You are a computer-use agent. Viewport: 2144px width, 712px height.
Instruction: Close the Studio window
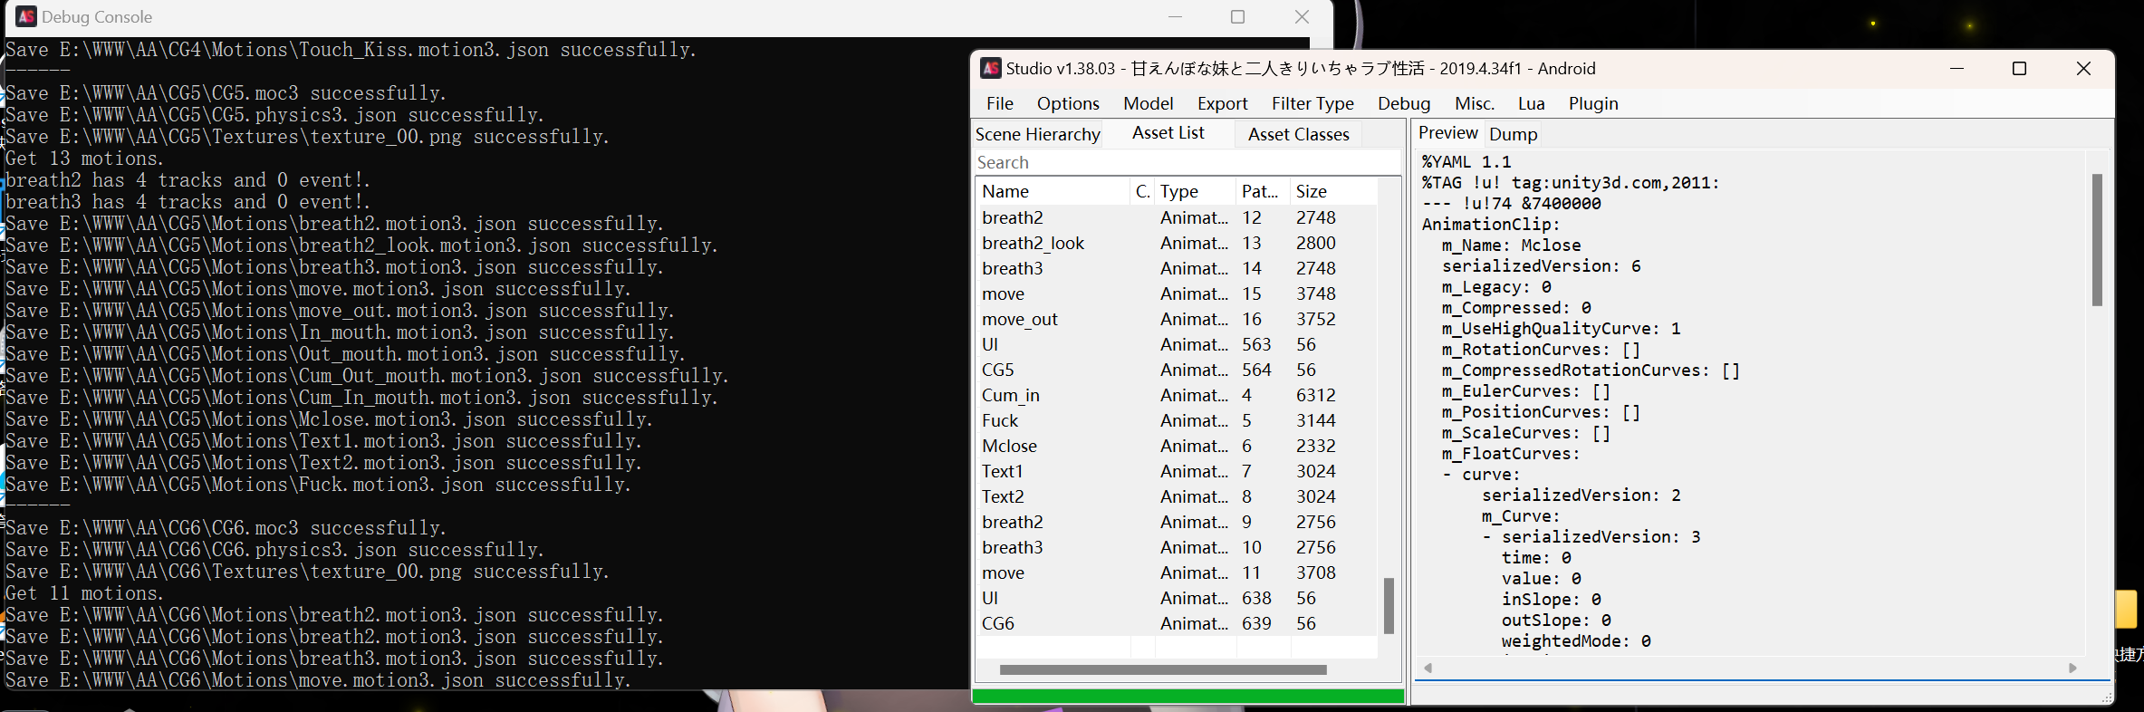(2083, 69)
